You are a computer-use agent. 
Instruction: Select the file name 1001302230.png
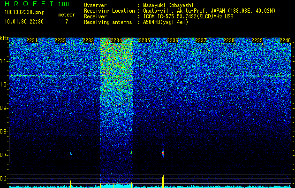pyautogui.click(x=24, y=13)
